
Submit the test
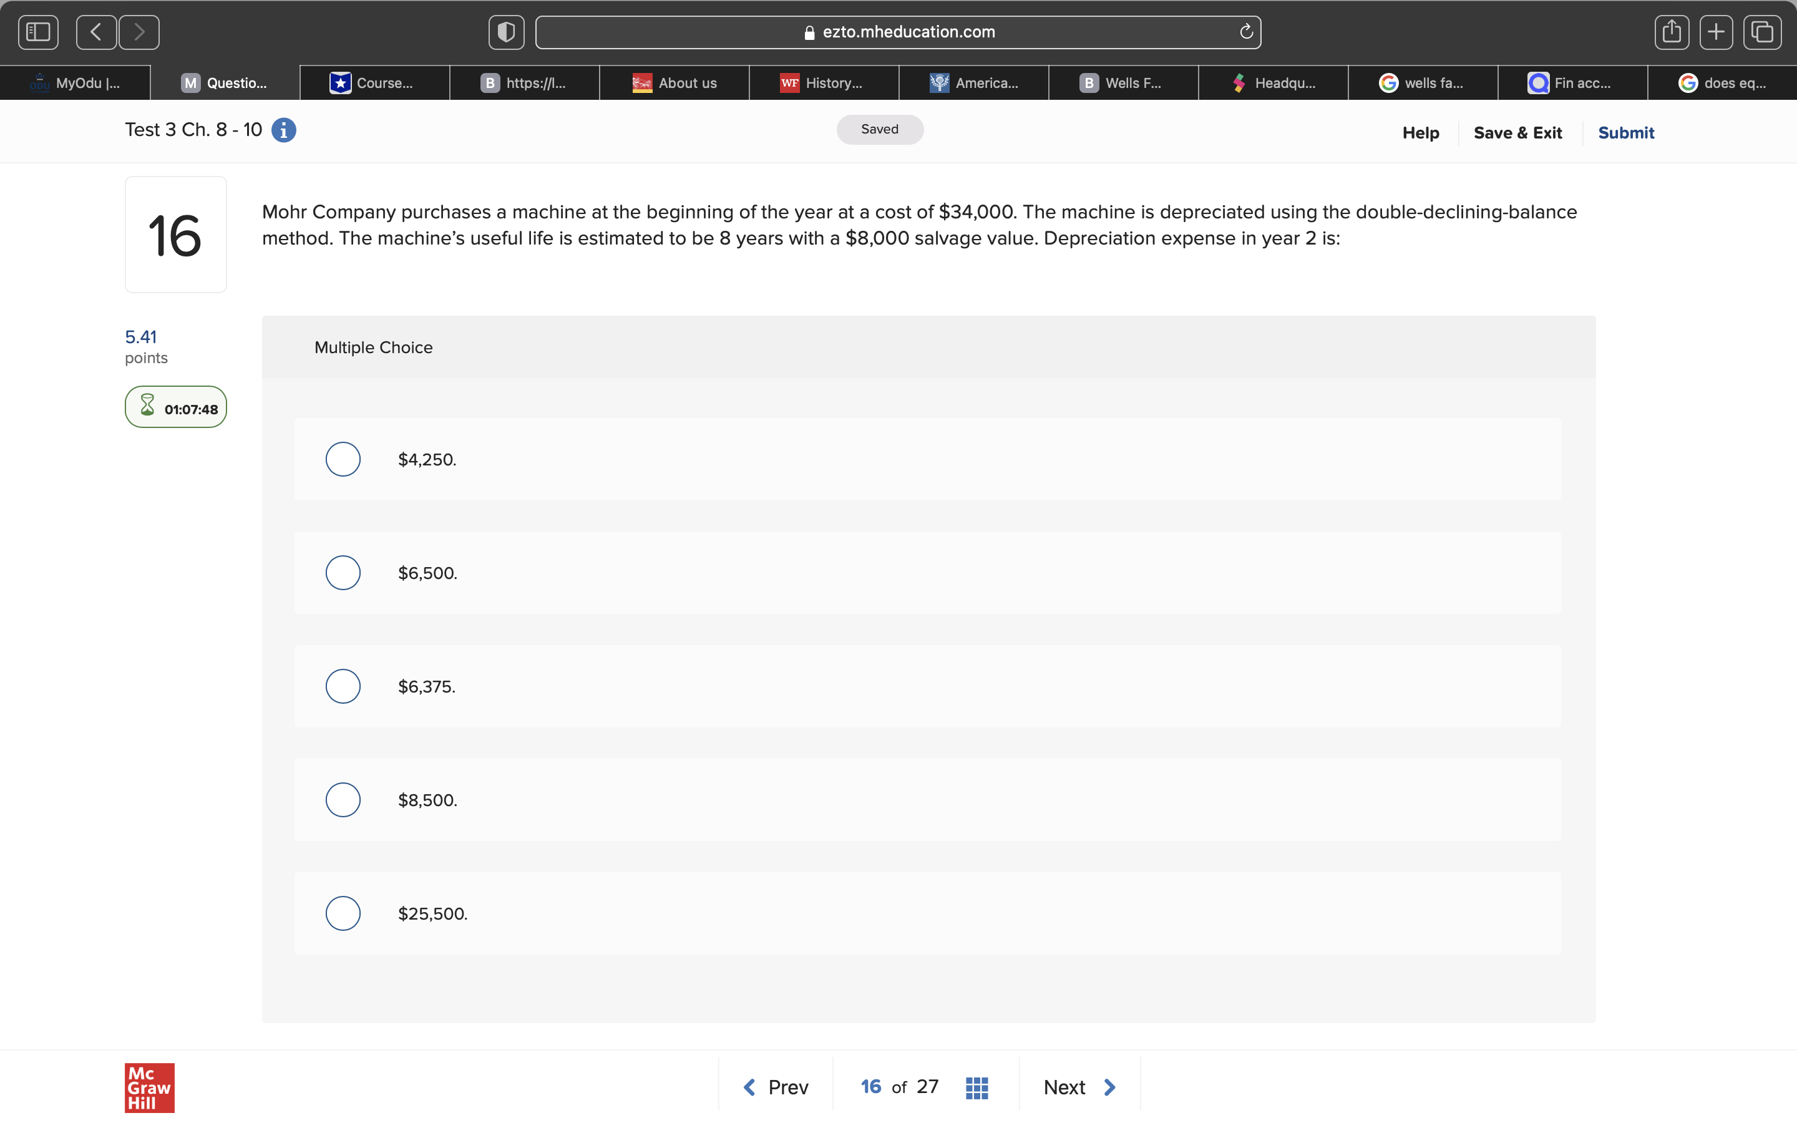tap(1625, 133)
